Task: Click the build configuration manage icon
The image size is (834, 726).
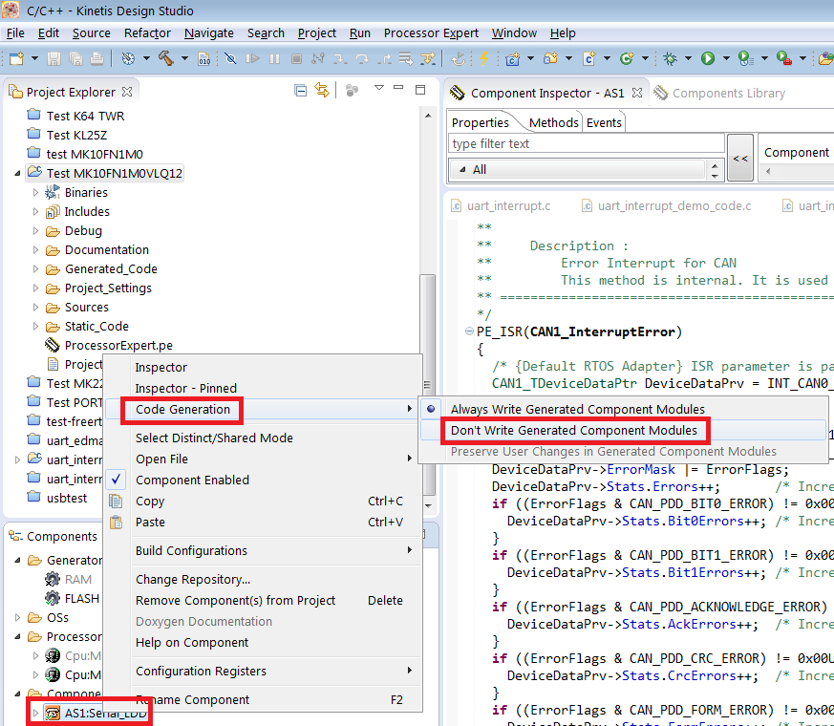Action: pos(128,58)
